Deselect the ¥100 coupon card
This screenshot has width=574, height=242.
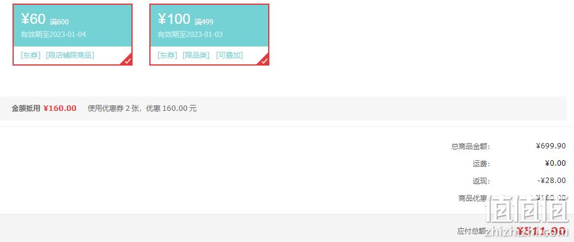[210, 35]
